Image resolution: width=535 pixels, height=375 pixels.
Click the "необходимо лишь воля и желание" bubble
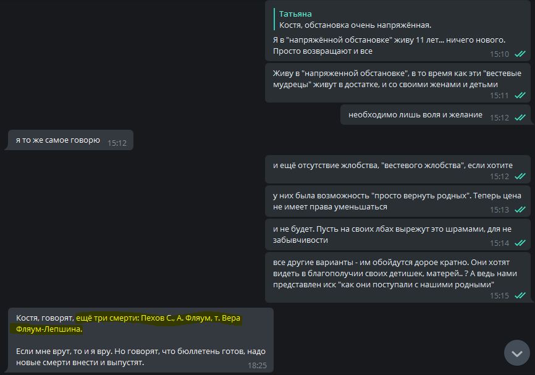tap(415, 115)
